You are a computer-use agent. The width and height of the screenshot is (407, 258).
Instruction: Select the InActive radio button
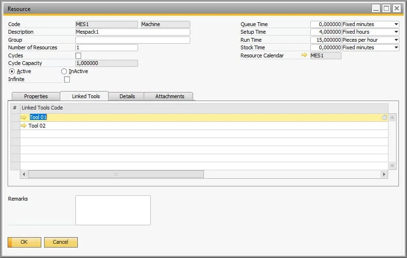click(64, 71)
